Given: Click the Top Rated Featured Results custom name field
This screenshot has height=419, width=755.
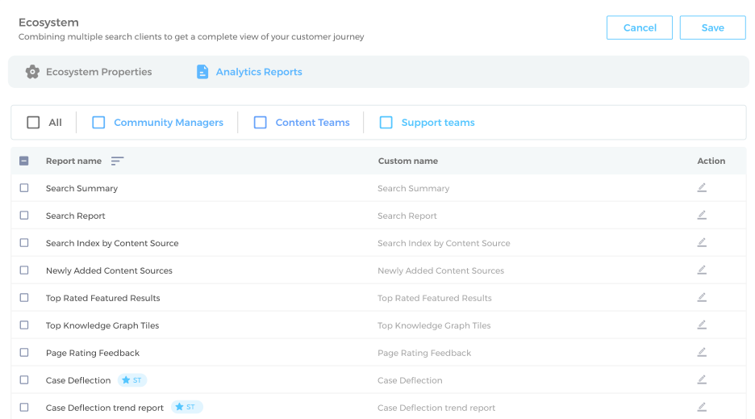Looking at the screenshot, I should pos(435,298).
